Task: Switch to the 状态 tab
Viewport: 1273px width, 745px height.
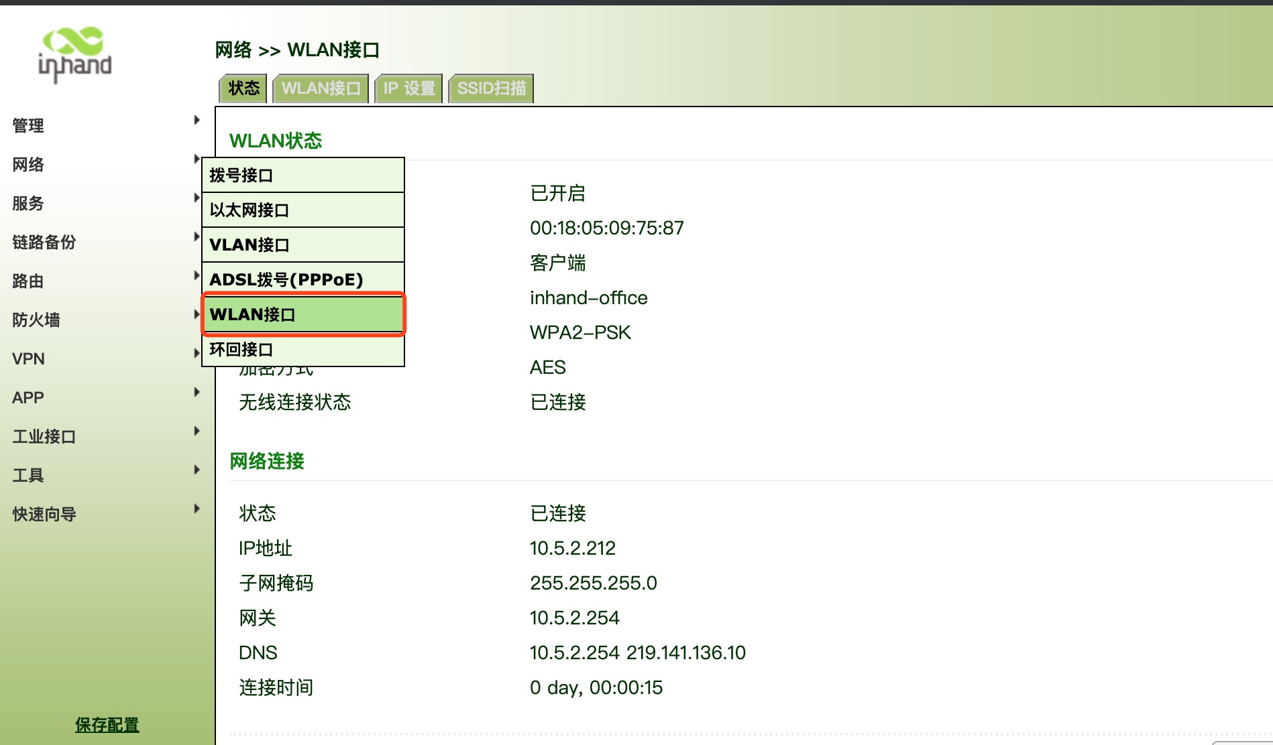Action: tap(242, 88)
